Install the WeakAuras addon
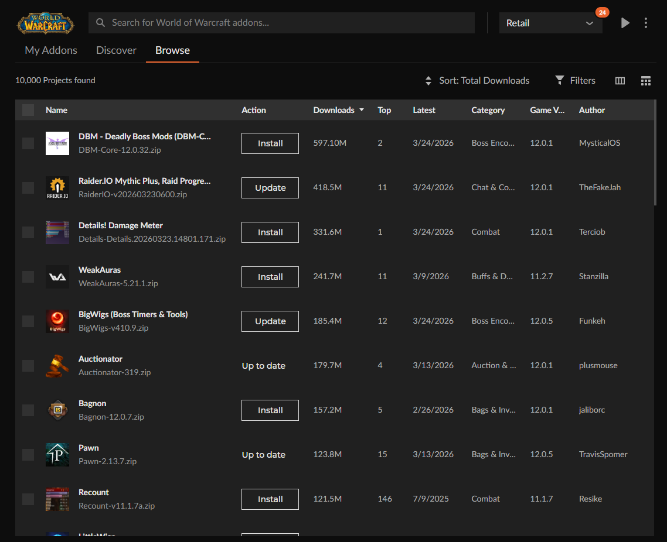This screenshot has width=667, height=542. pos(270,277)
